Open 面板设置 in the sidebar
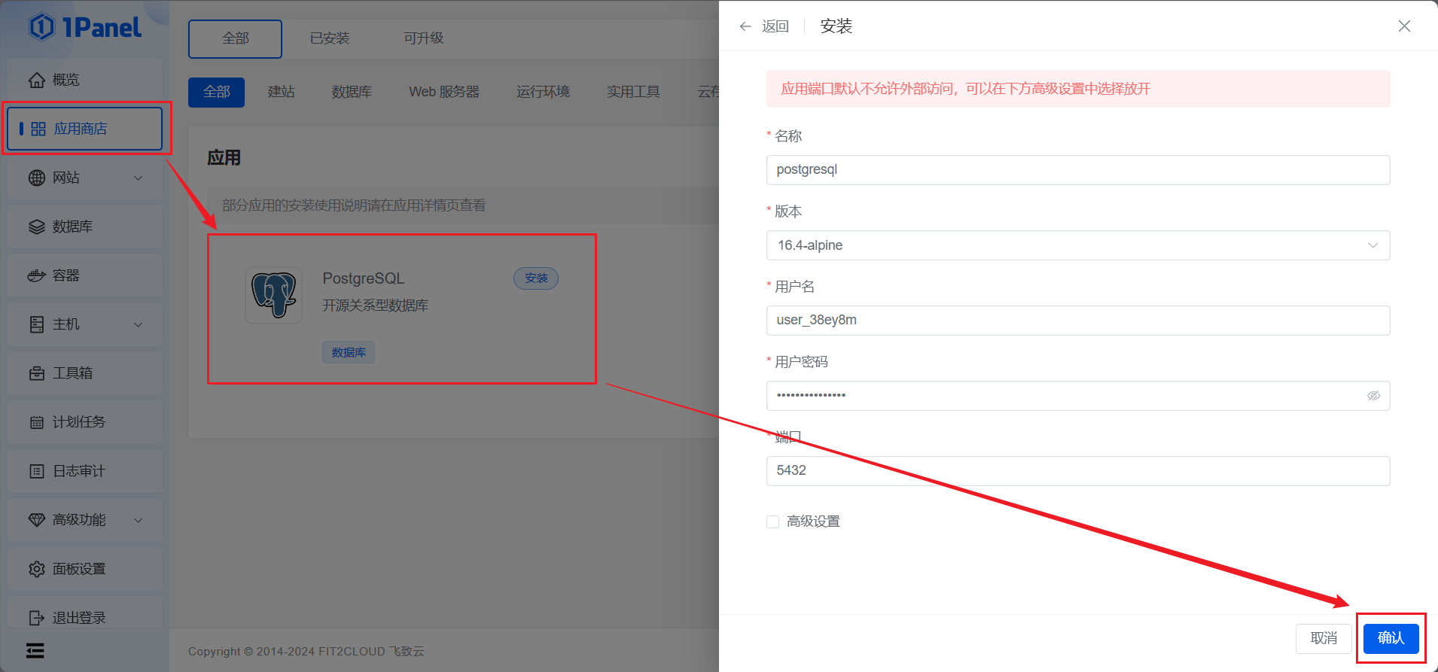Screen dimensions: 1438x672 pos(85,569)
